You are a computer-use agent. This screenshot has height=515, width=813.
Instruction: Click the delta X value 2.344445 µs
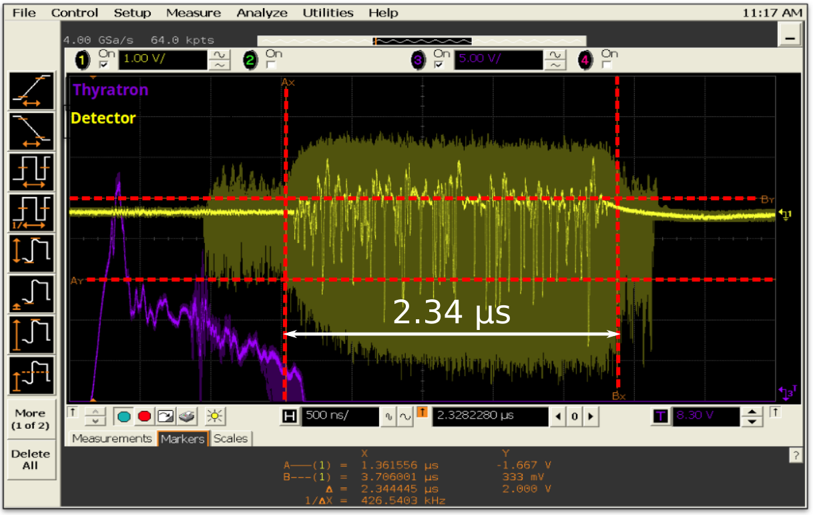(x=400, y=489)
